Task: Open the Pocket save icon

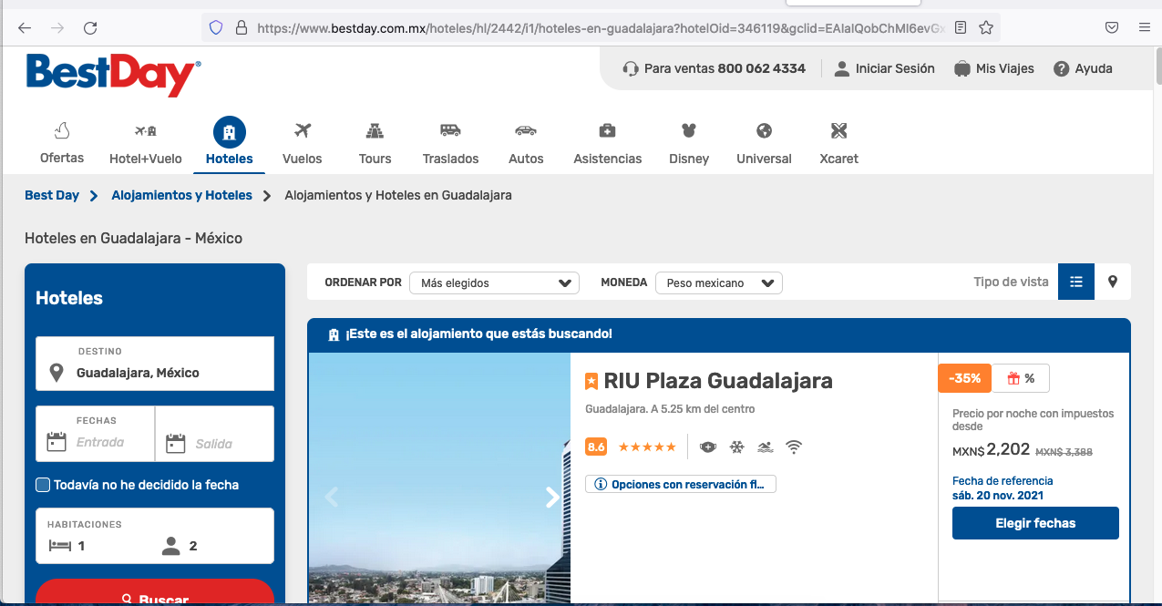Action: pos(1112,28)
